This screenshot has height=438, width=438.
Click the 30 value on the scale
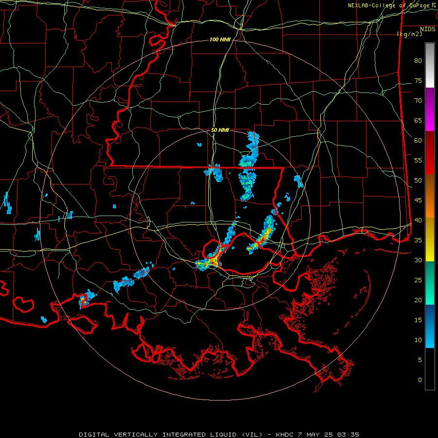418,260
